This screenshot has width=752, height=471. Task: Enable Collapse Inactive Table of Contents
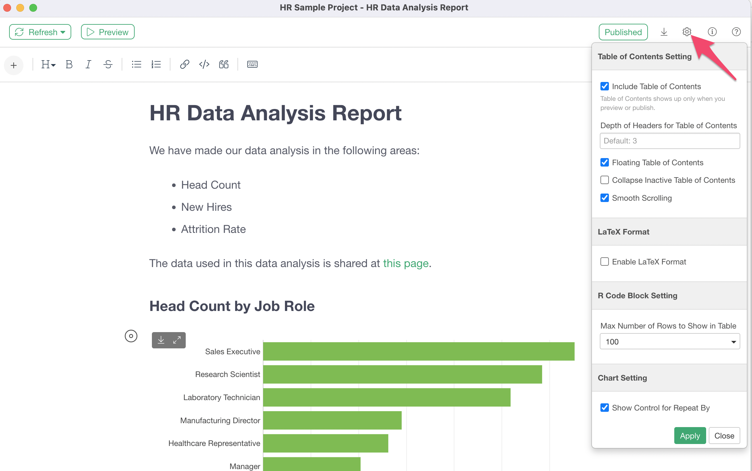pos(605,180)
